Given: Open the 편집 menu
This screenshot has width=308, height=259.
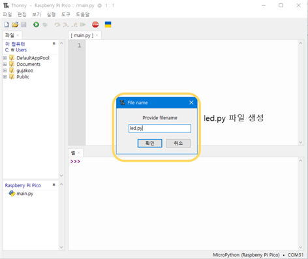Looking at the screenshot, I should pos(22,14).
